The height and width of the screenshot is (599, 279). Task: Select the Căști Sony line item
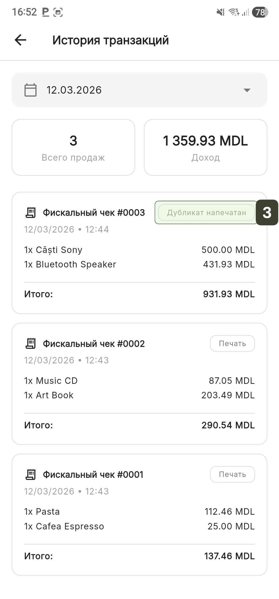point(53,250)
